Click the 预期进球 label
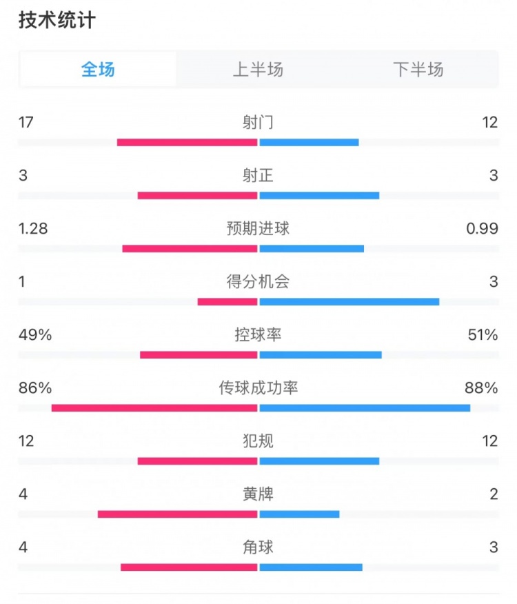This screenshot has width=517, height=604. [258, 228]
